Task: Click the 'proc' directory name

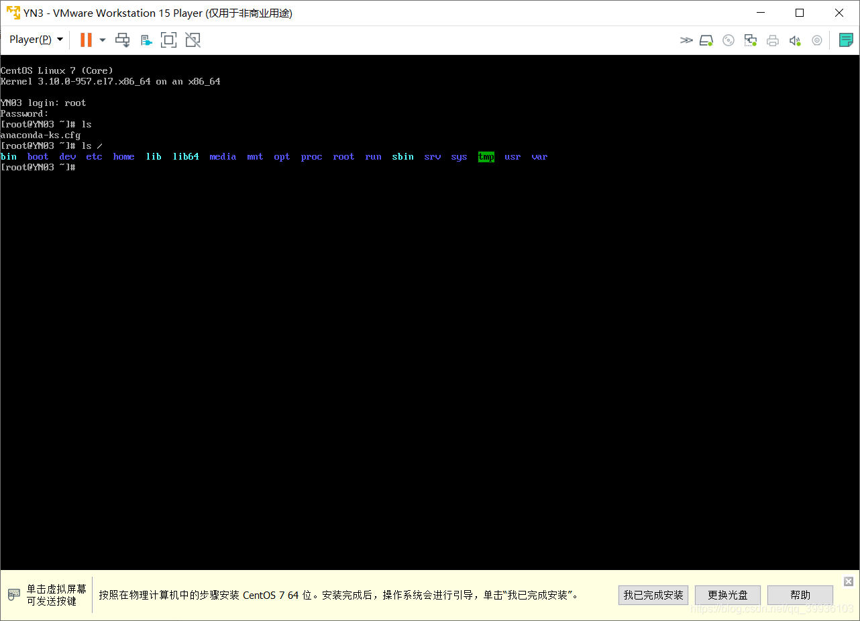Action: tap(311, 156)
